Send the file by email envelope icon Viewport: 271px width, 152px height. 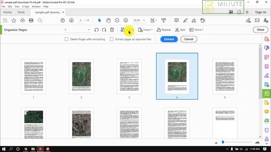tap(257, 20)
